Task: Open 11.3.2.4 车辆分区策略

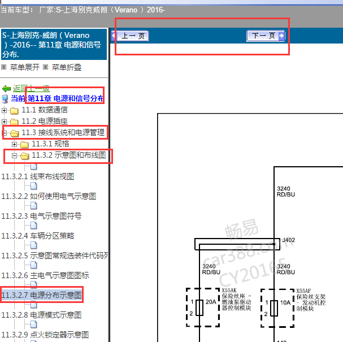Action: pyautogui.click(x=38, y=236)
